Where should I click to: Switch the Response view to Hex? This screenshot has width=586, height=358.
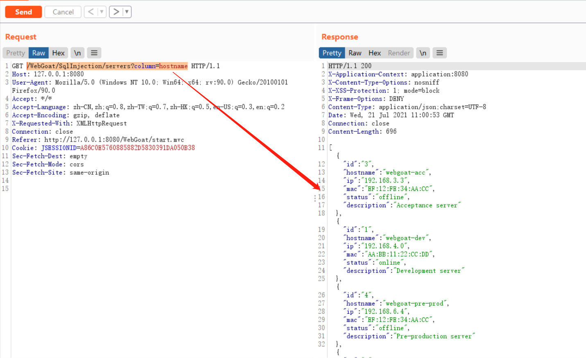[374, 52]
